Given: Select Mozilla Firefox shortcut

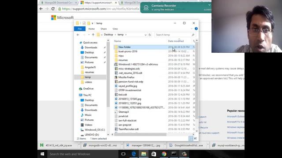Looking at the screenshot, I should point(126,77).
